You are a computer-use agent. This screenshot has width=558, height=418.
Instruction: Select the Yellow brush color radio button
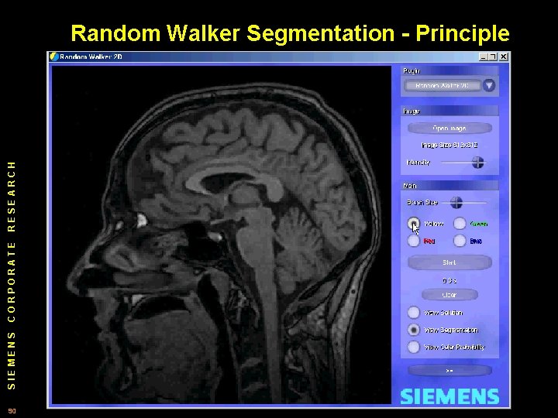pos(414,224)
